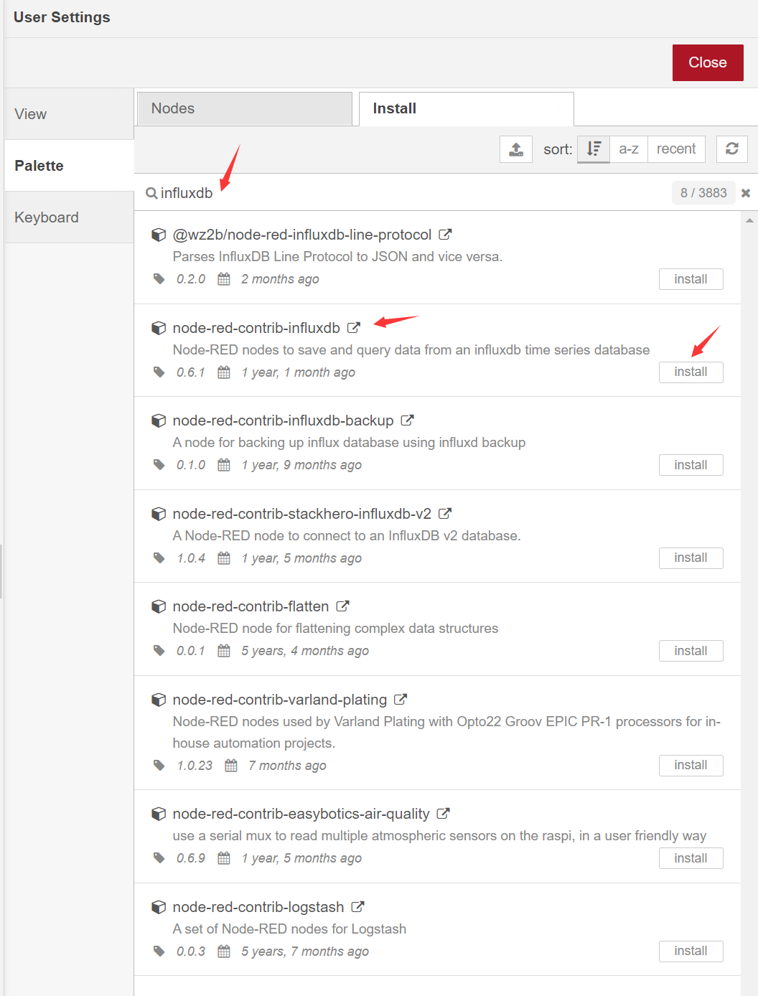Select the node-red-contrib-stackhero-influxdb-v2 title
This screenshot has height=996, width=758.
point(302,514)
